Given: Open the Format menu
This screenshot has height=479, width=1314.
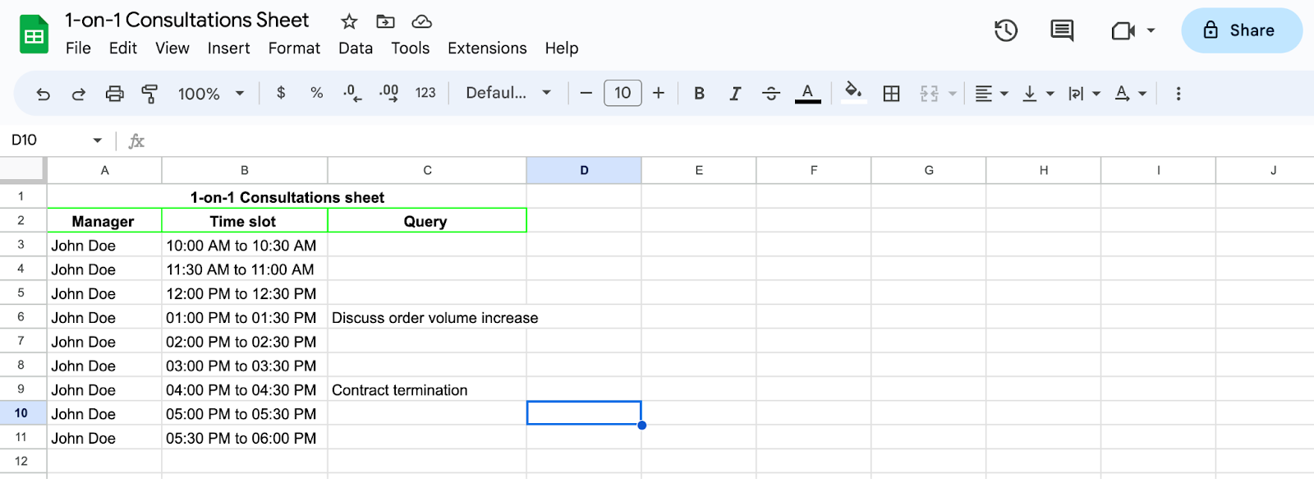Looking at the screenshot, I should pyautogui.click(x=294, y=48).
